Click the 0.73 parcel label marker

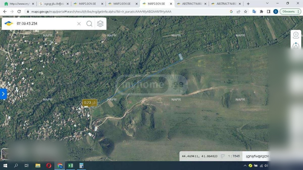[x=90, y=103]
